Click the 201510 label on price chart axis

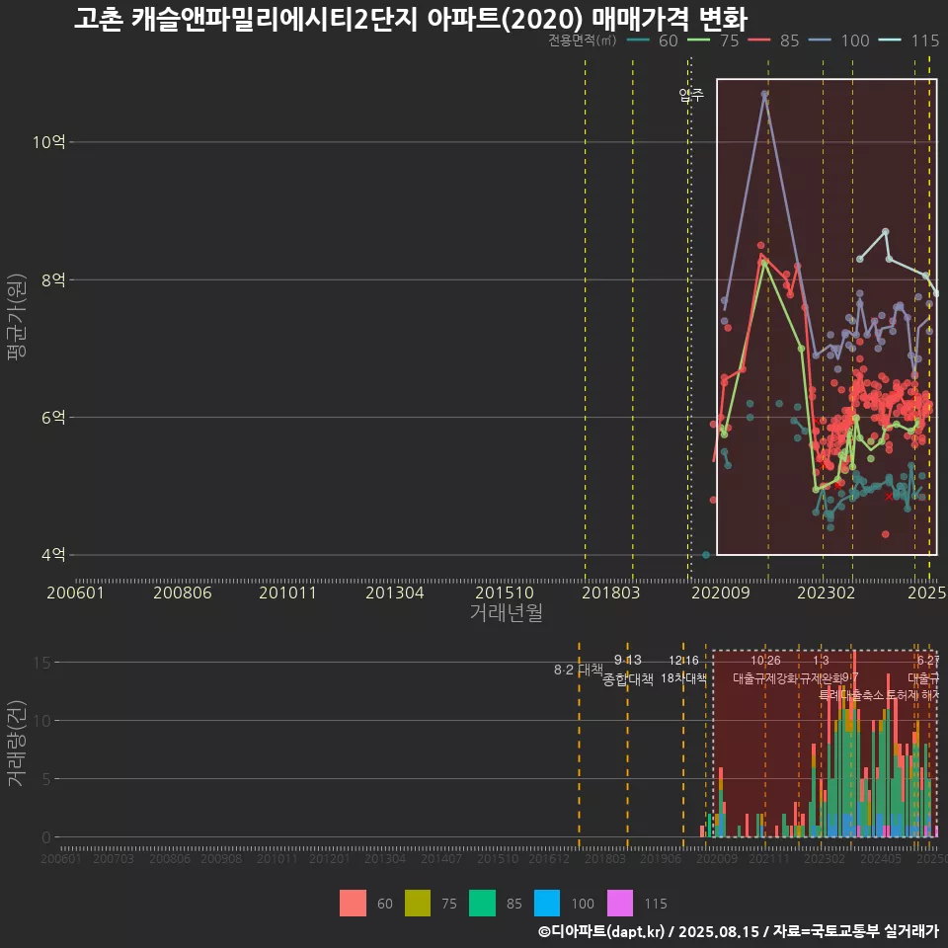tap(505, 592)
